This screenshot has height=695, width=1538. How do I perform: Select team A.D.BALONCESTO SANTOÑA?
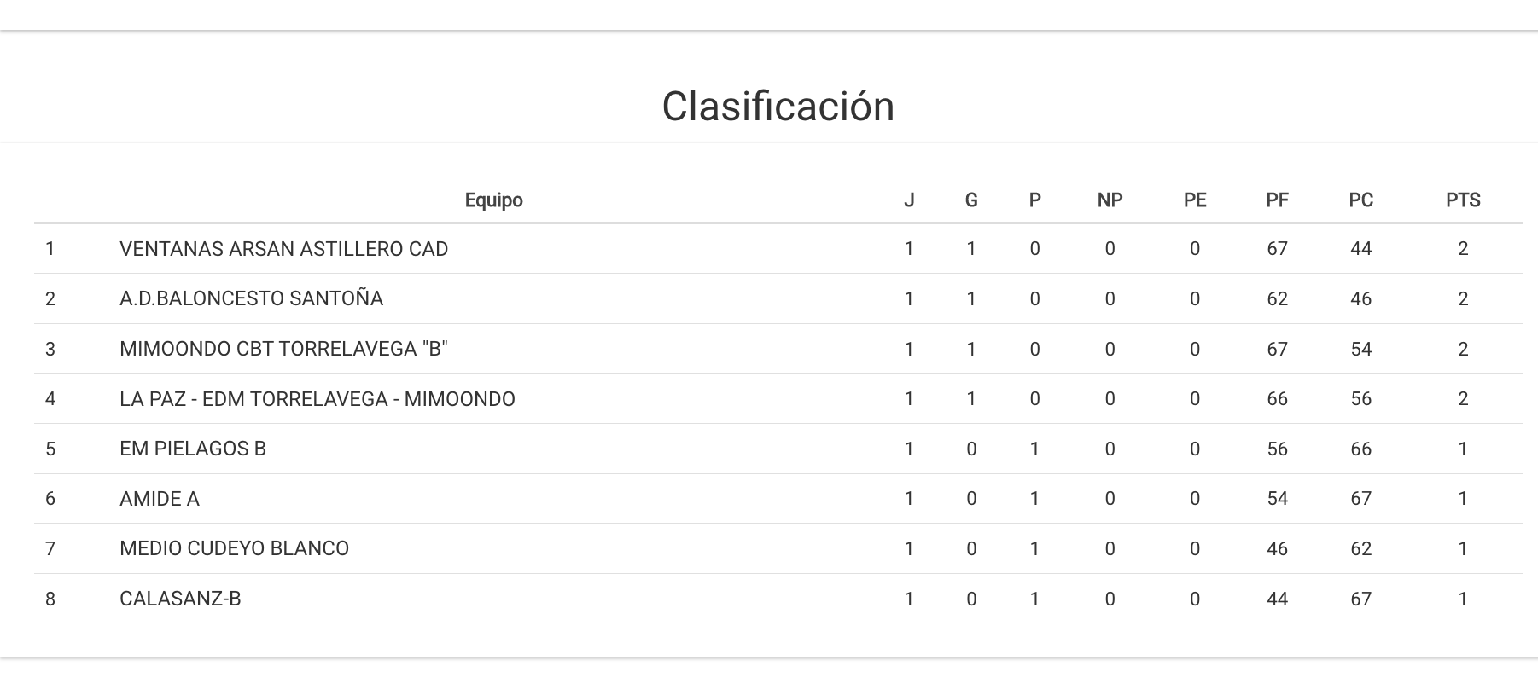[251, 298]
